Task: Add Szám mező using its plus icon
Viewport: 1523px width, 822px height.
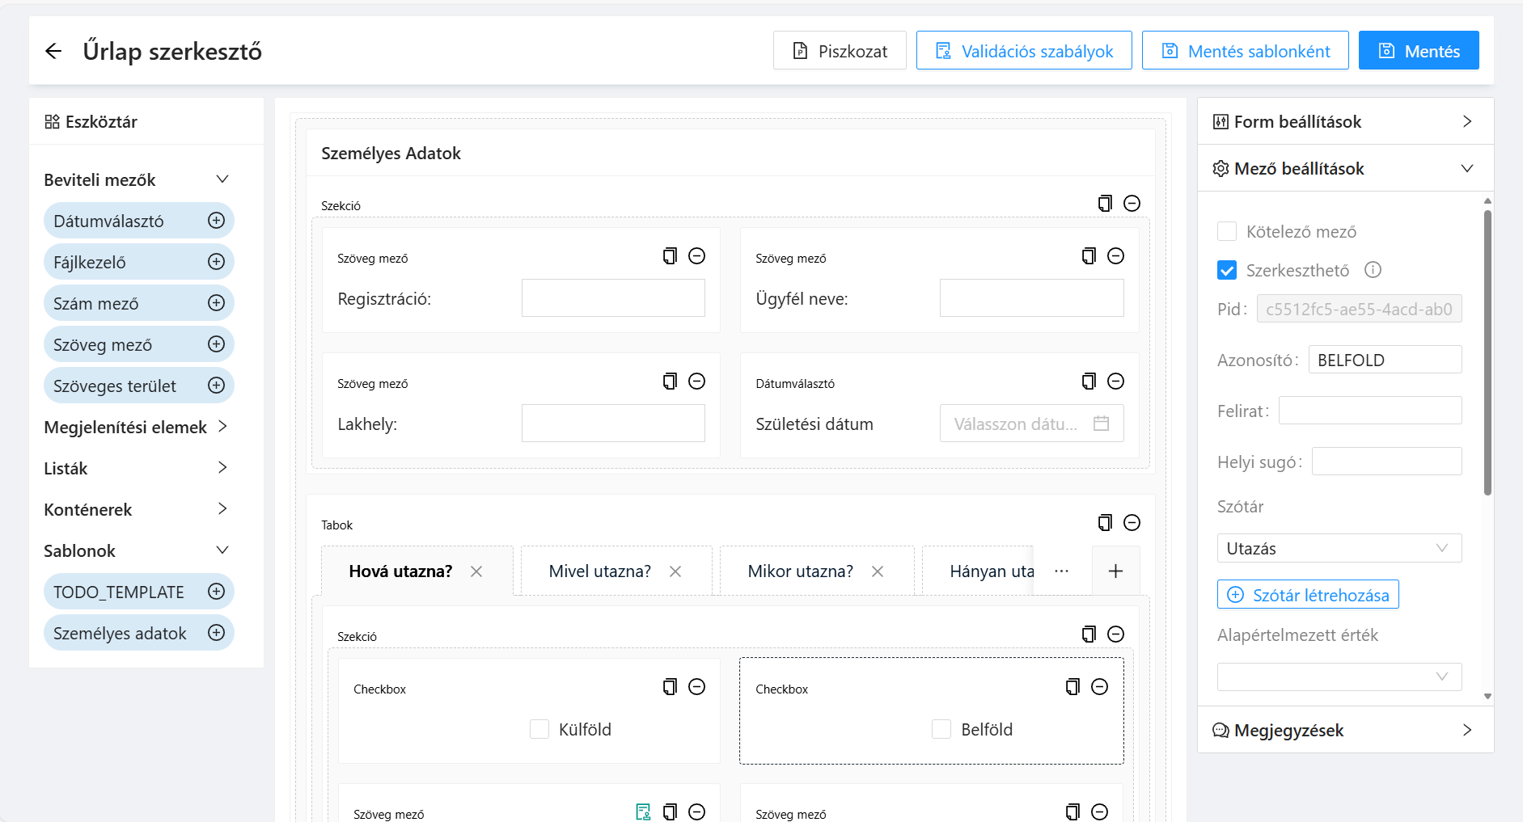Action: 216,303
